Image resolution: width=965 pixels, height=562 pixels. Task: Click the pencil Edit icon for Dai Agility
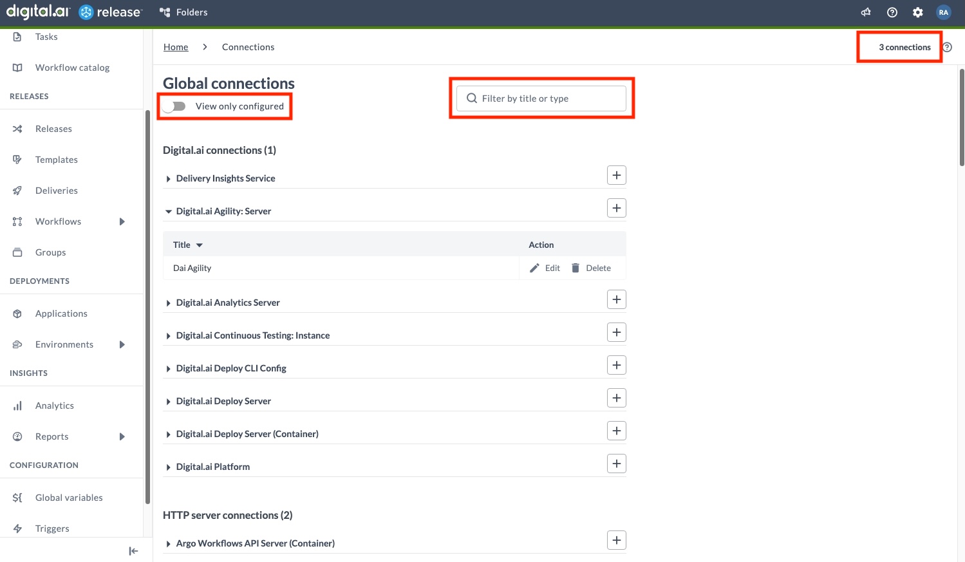click(x=534, y=268)
